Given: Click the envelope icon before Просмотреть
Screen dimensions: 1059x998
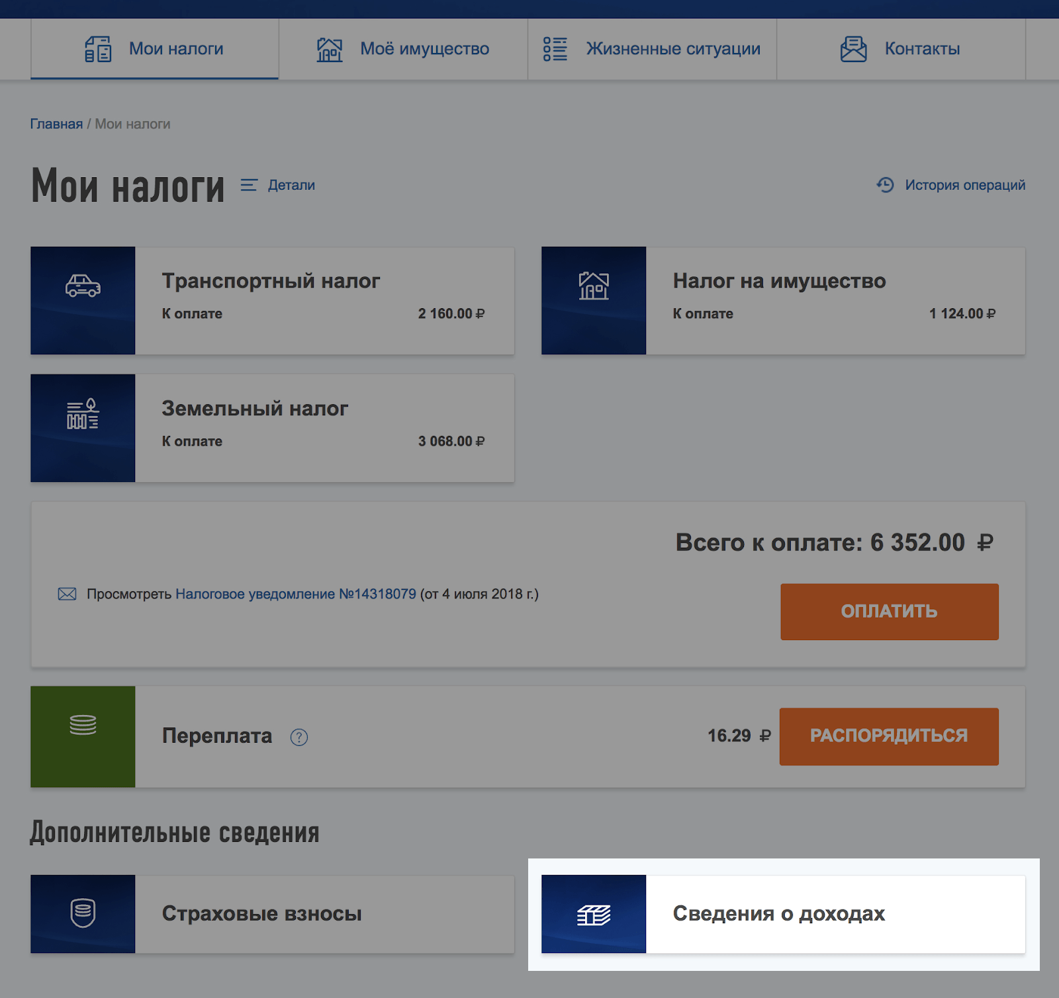Looking at the screenshot, I should [67, 594].
